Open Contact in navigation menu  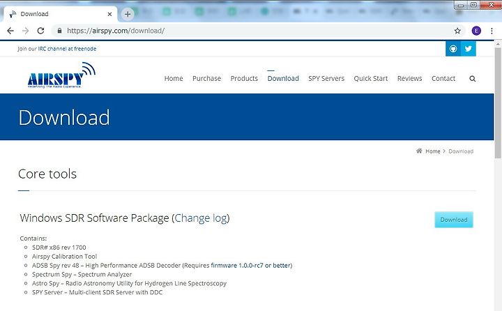[x=443, y=79]
